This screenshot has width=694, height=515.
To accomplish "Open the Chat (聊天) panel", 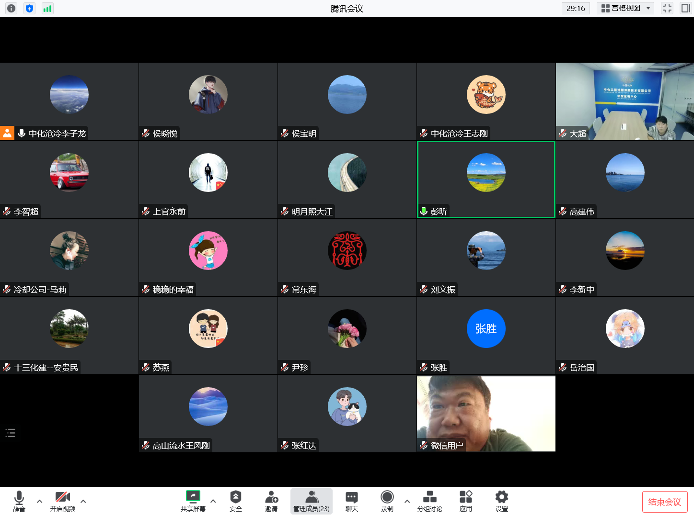I will click(x=351, y=501).
